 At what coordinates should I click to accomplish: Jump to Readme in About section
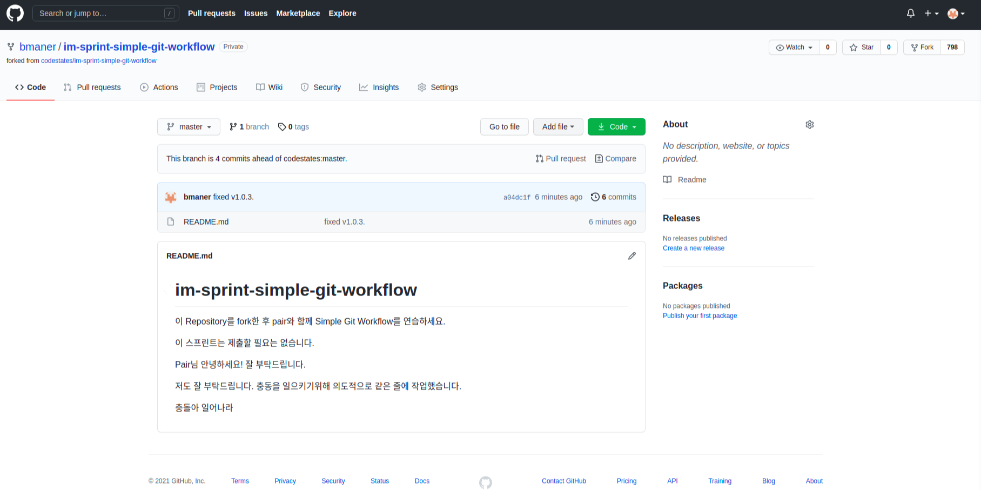[x=684, y=179]
